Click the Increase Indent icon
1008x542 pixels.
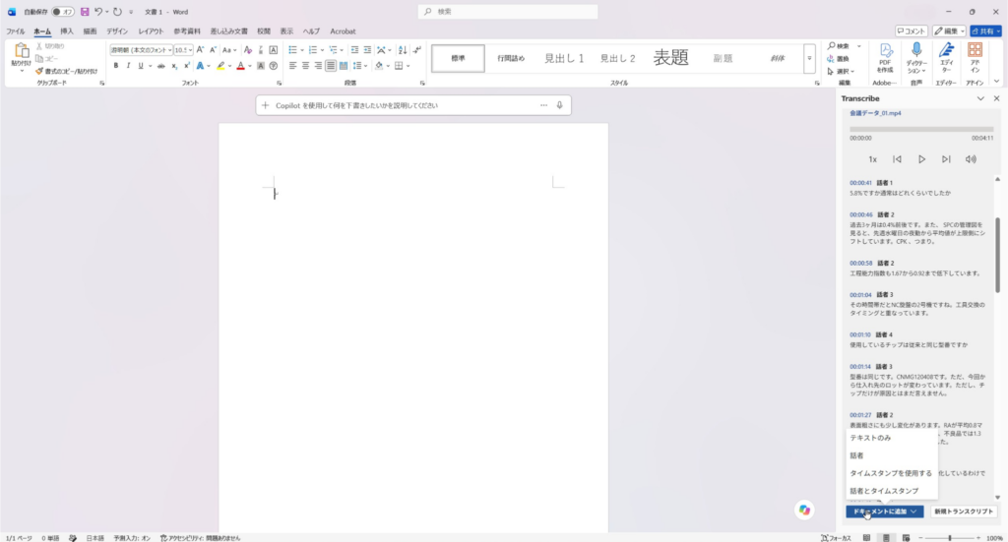(x=367, y=49)
